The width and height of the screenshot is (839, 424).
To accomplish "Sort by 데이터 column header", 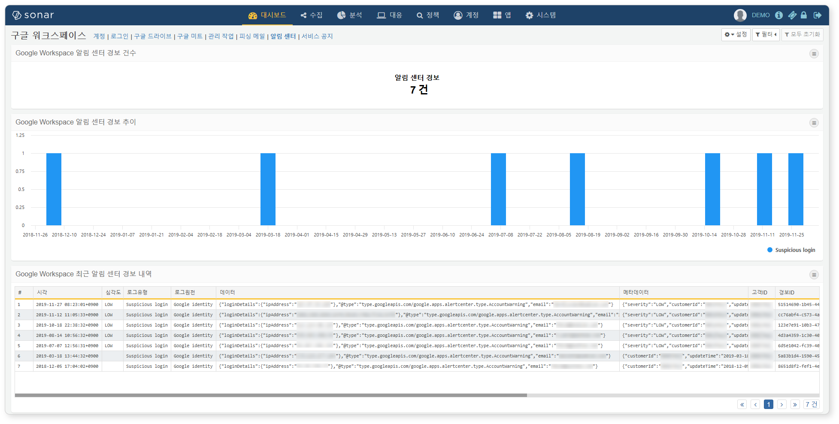I will pos(418,292).
